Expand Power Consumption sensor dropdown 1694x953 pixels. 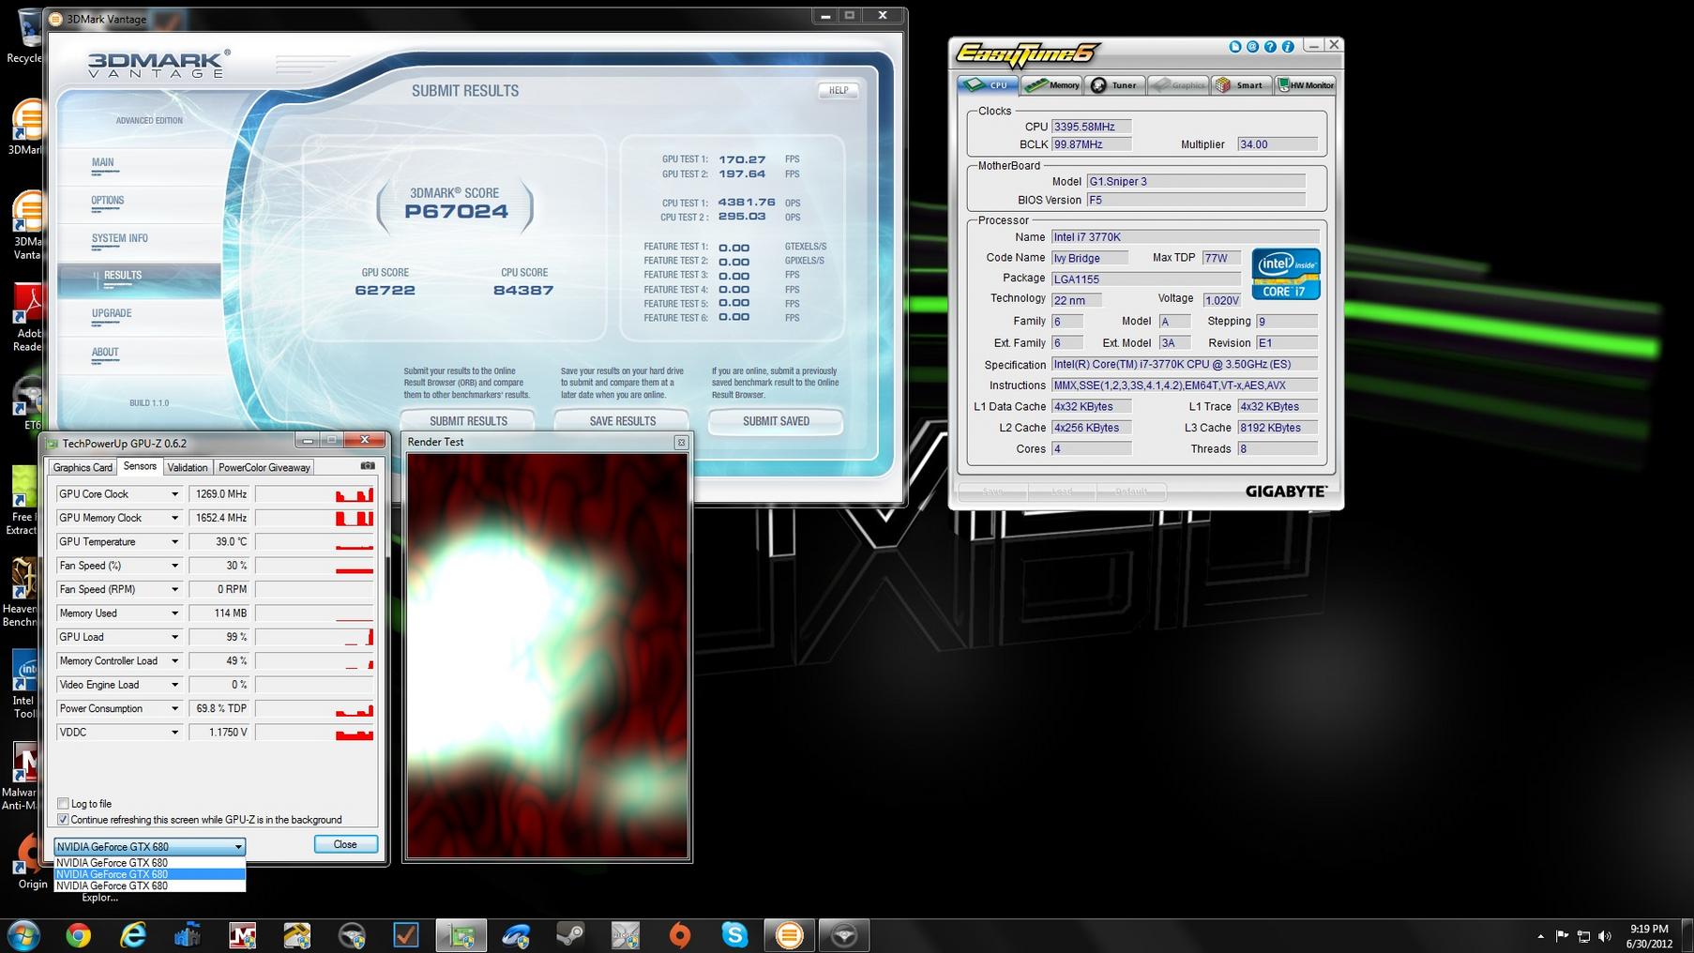(174, 709)
